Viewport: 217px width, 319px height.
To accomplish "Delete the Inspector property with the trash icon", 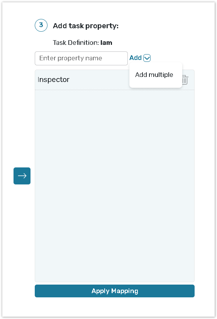I will point(185,80).
